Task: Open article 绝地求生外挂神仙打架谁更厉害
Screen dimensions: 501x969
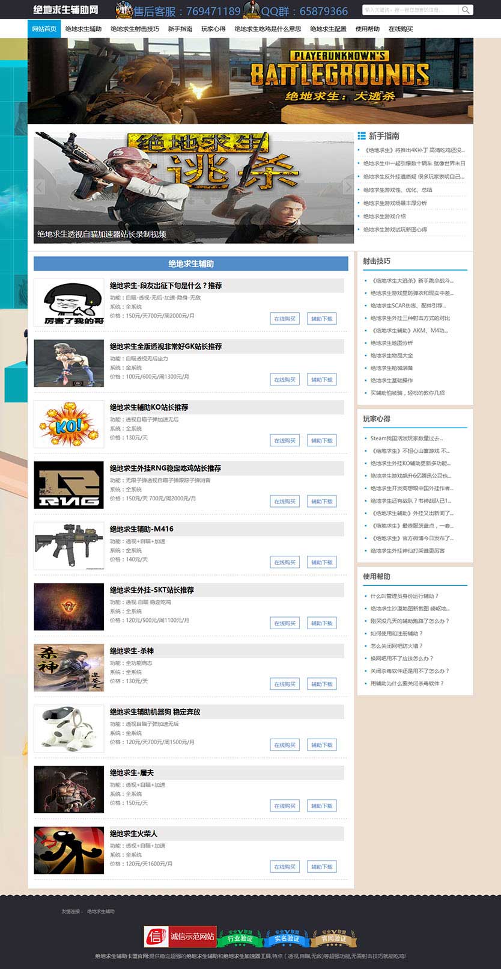Action: pos(407,550)
